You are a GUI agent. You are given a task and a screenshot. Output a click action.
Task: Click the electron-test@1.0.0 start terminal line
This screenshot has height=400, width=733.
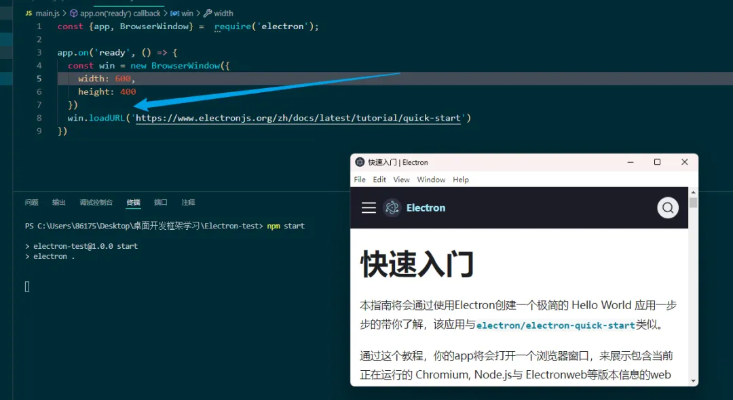pyautogui.click(x=86, y=246)
